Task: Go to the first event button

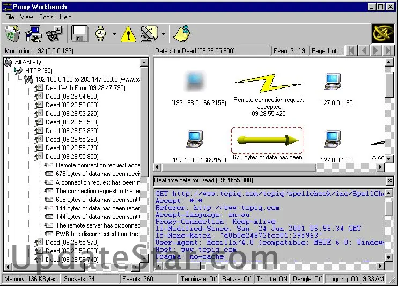Action: point(352,50)
